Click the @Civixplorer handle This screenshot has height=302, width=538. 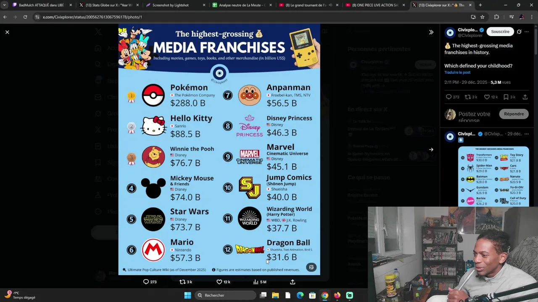click(x=470, y=36)
